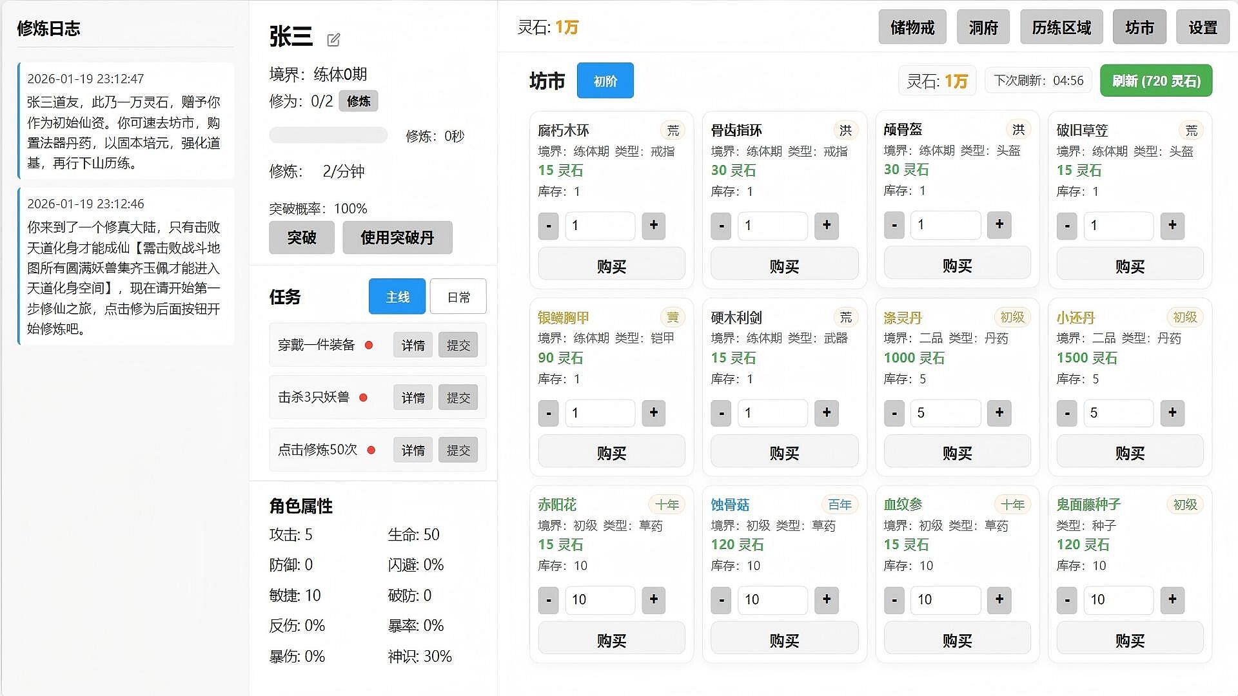Submit the 穿戴一件装备 task with 提交
Screen dimensions: 1238x696
[x=458, y=345]
